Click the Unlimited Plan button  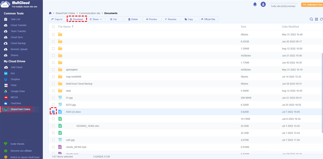tap(312, 5)
